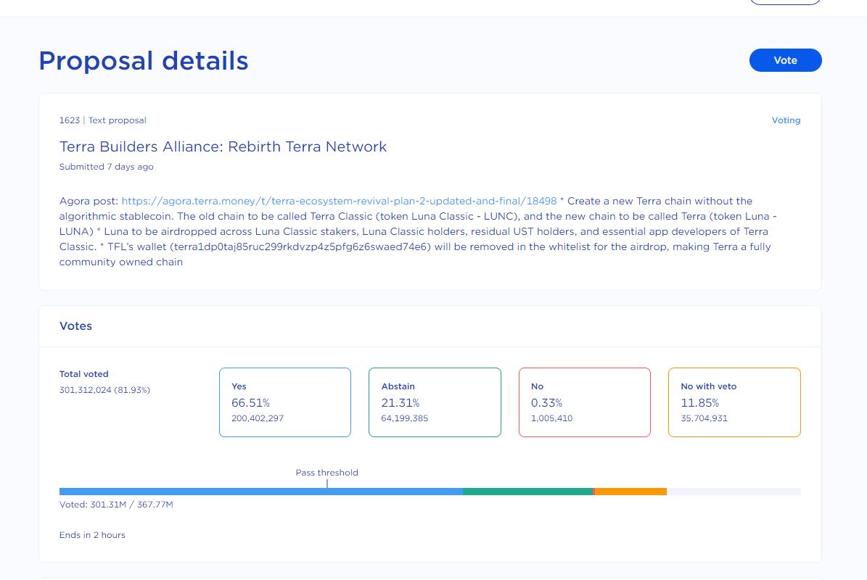Click 'Voted: 301.31M / 367.77M' text
Viewport: 867px width, 580px height.
[116, 505]
